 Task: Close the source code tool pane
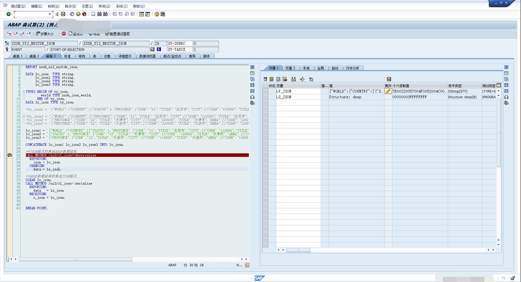click(252, 67)
